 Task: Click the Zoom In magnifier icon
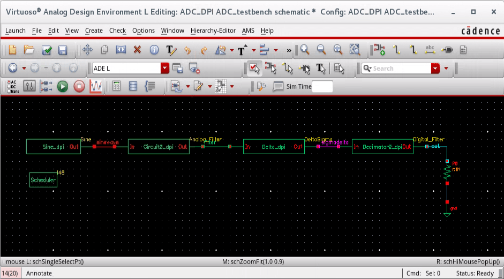tap(305, 50)
